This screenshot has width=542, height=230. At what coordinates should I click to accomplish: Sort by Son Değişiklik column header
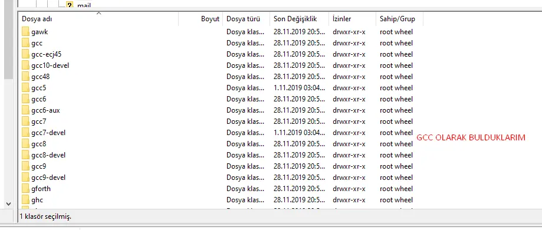300,19
